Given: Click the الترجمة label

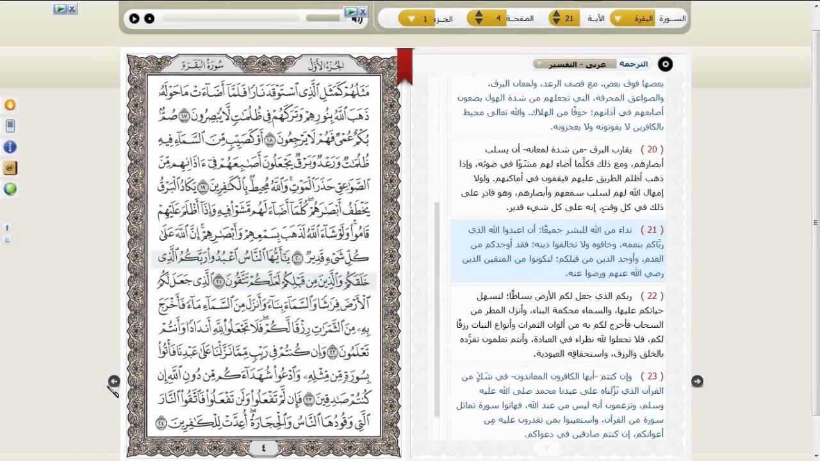Looking at the screenshot, I should coord(634,64).
